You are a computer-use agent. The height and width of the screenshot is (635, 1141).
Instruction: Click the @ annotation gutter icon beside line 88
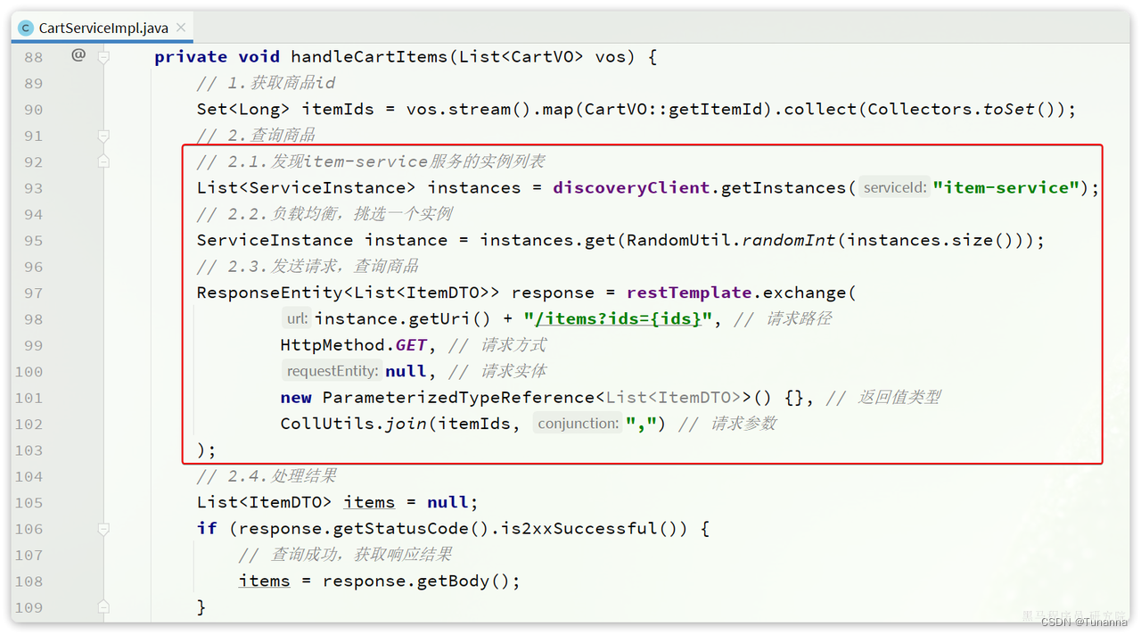coord(78,56)
